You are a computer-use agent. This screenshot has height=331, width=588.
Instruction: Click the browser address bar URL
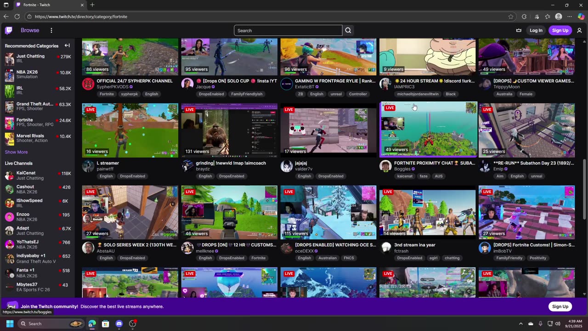coord(81,17)
